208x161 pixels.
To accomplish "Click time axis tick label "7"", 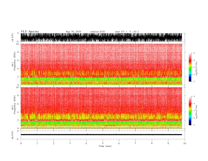I will tap(136, 143).
